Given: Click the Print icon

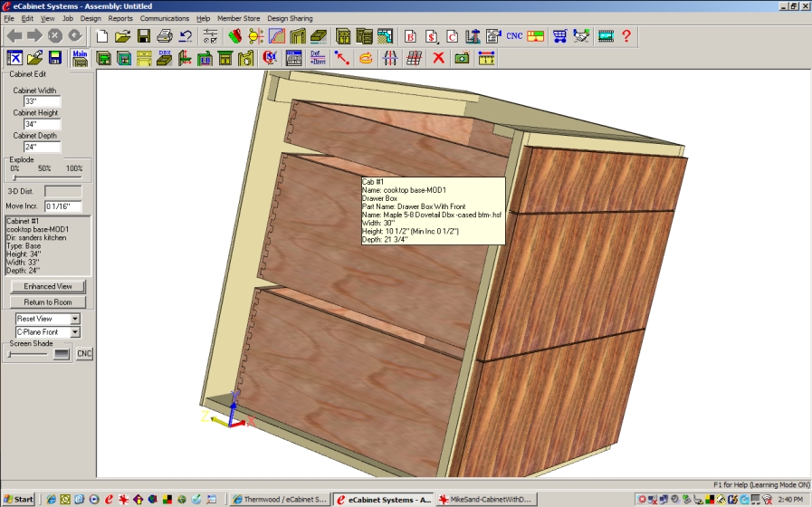Looking at the screenshot, I should coord(165,36).
